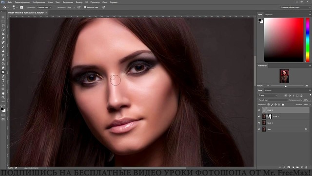The height and width of the screenshot is (176, 312).
Task: Filter layers by type layers icon
Action: tap(293, 96)
